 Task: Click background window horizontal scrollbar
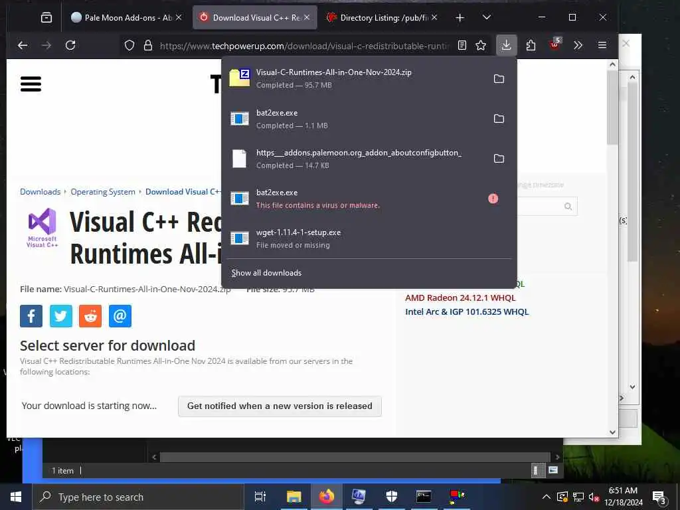pos(355,457)
